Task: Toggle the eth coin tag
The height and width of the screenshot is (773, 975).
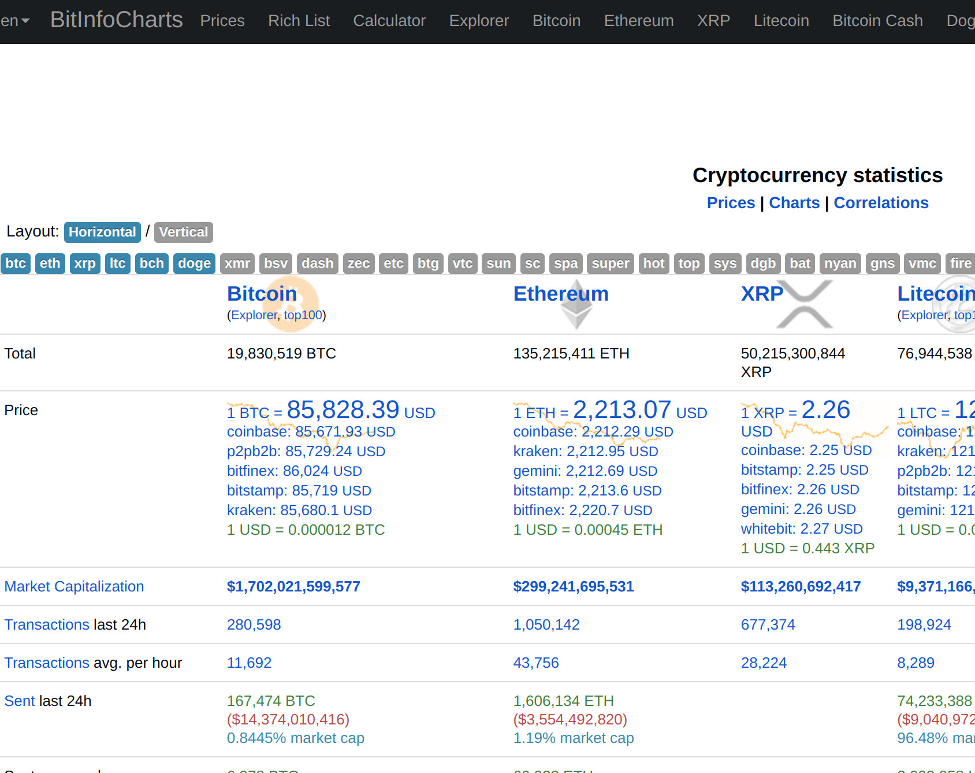Action: pos(50,264)
